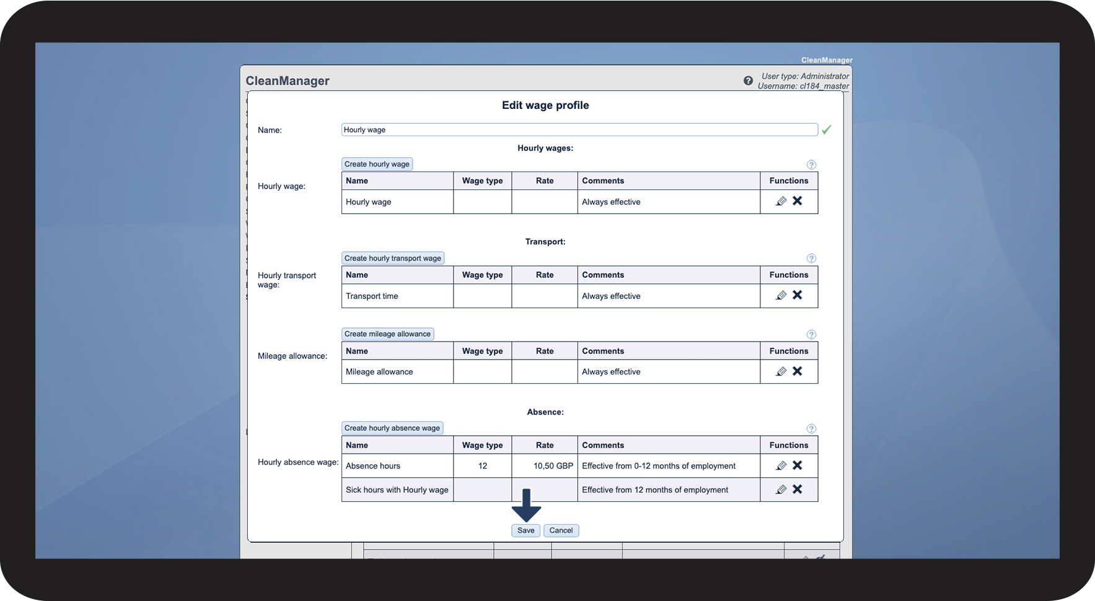Click the Edit wage profile heading

point(545,105)
